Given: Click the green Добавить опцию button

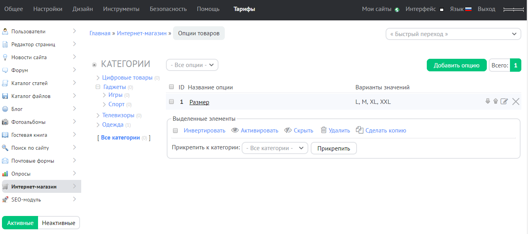Looking at the screenshot, I should coord(456,65).
